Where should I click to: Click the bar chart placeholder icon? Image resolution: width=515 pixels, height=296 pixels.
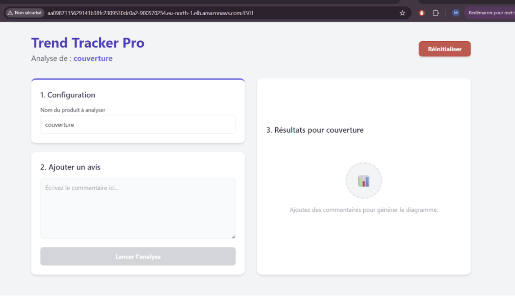(364, 181)
